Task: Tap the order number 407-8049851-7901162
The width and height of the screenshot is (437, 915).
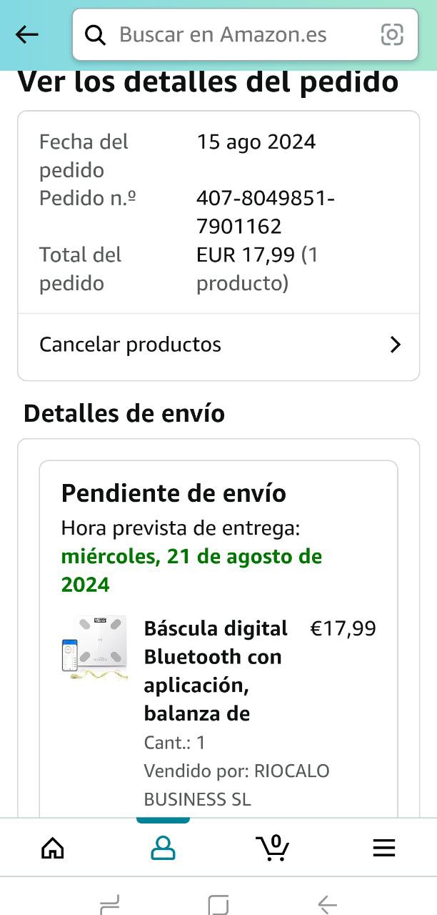Action: tap(266, 212)
